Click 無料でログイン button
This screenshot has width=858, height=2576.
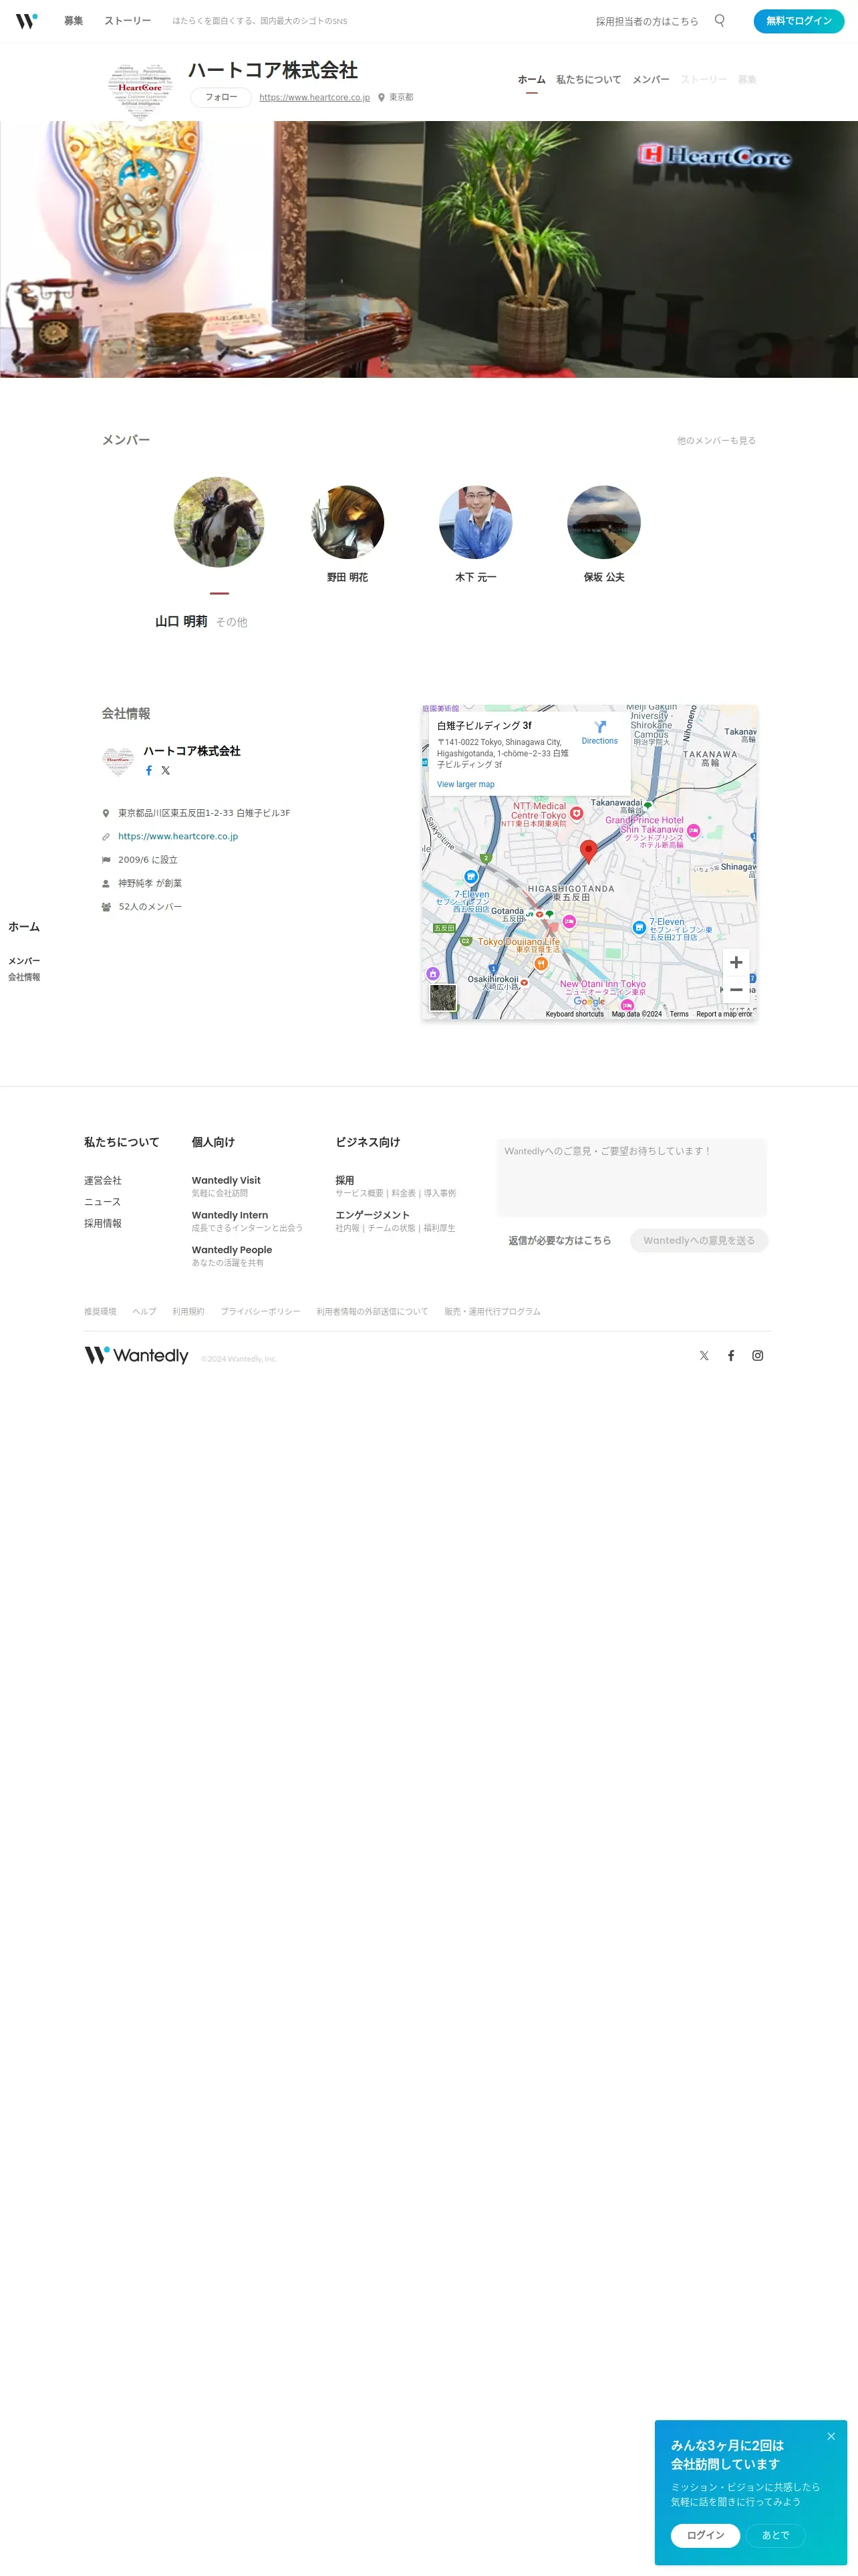click(x=798, y=21)
